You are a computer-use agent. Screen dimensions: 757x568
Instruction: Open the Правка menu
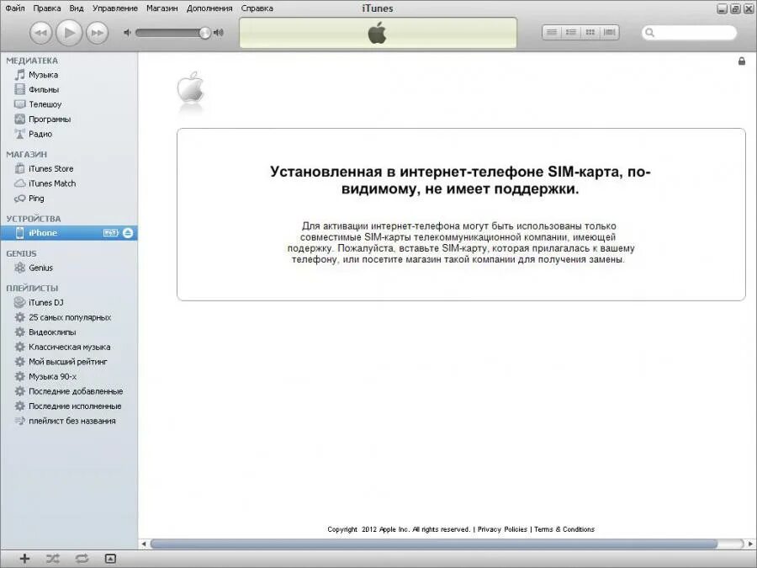pyautogui.click(x=47, y=8)
